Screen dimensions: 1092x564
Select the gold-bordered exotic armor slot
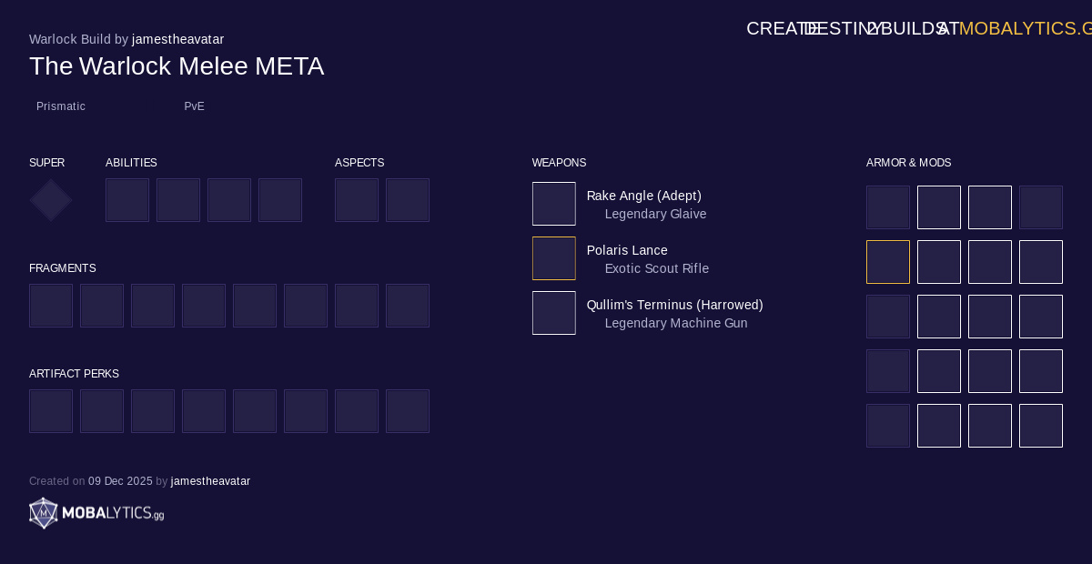point(888,262)
